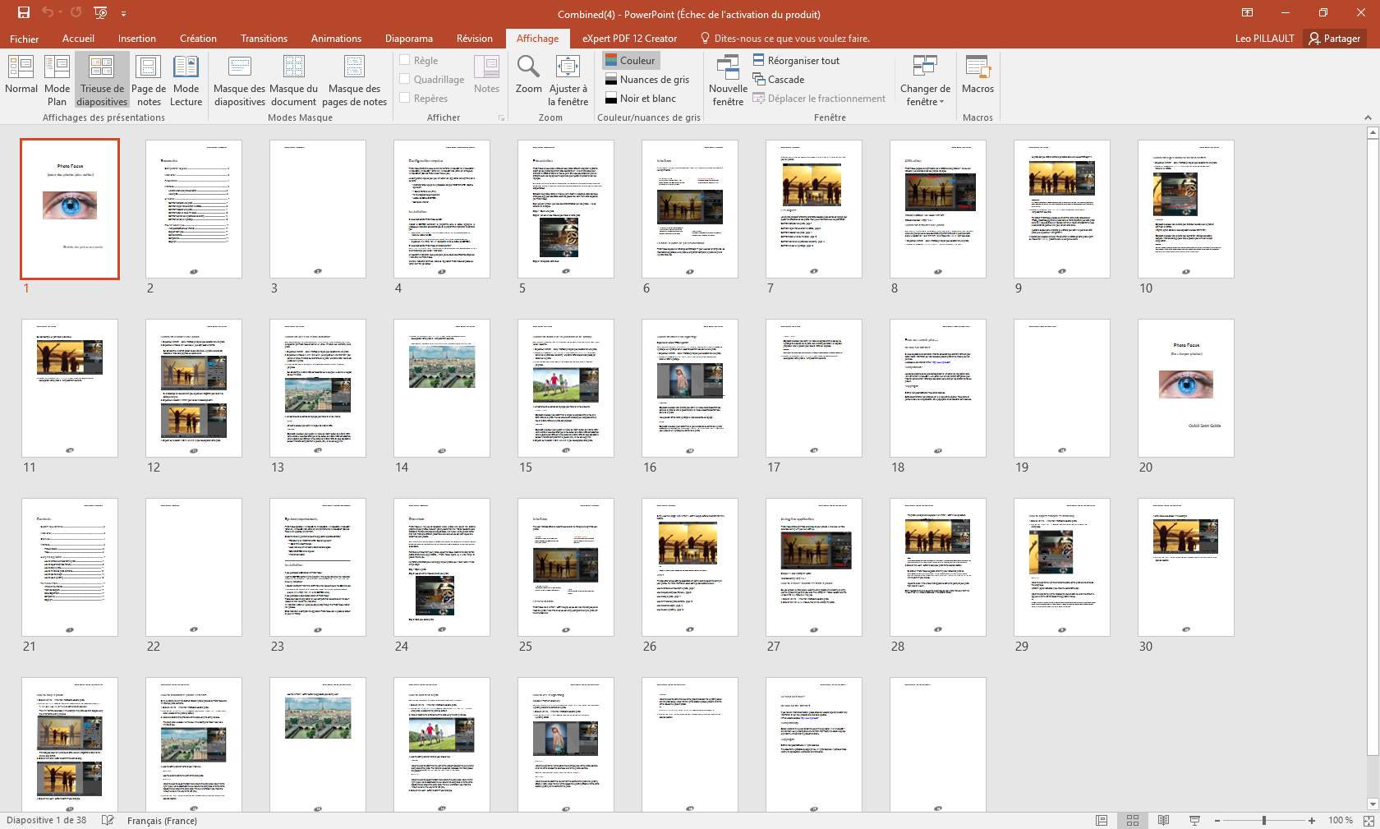The width and height of the screenshot is (1380, 829).
Task: Enable the Règle checkbox
Action: tap(419, 60)
